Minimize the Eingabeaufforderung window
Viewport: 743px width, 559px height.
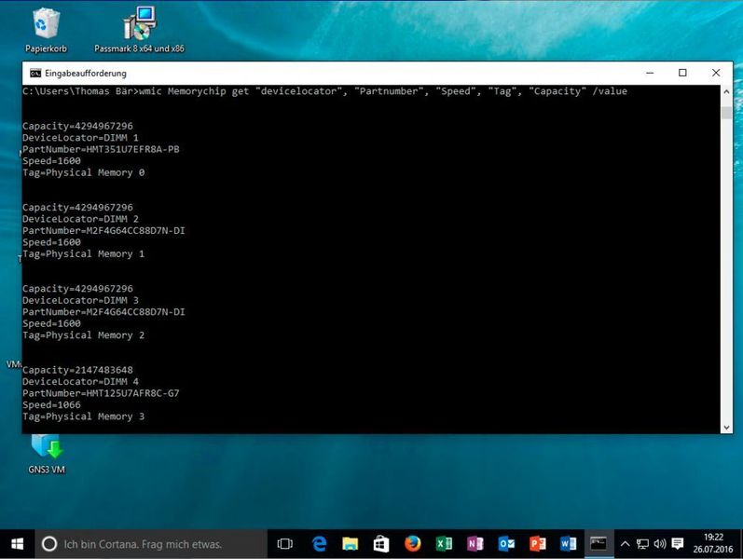pos(650,73)
